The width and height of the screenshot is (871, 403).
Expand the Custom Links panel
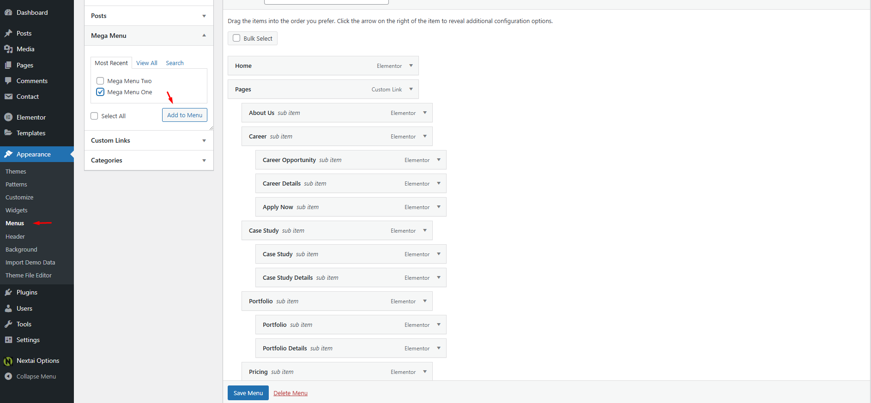204,141
